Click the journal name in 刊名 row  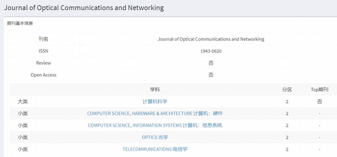(x=211, y=39)
